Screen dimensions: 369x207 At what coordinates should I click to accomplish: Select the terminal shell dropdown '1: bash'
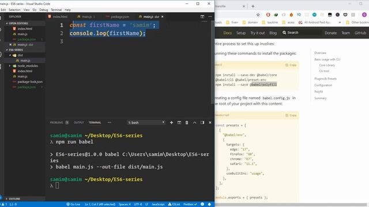(146, 122)
